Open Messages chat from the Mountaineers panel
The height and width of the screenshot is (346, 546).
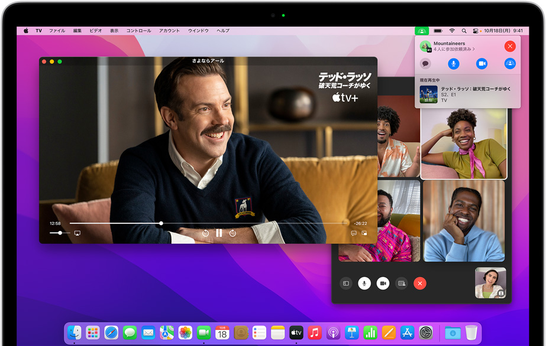pyautogui.click(x=425, y=64)
